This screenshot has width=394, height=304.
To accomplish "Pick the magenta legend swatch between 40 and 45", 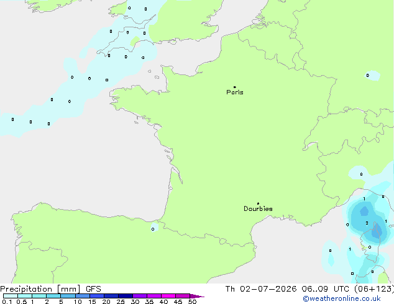I will click(168, 296).
